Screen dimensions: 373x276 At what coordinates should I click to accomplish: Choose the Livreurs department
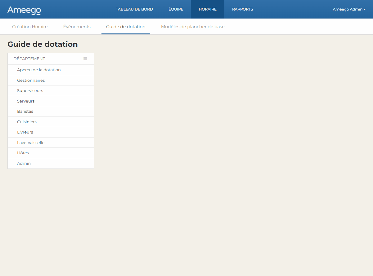[x=25, y=132]
